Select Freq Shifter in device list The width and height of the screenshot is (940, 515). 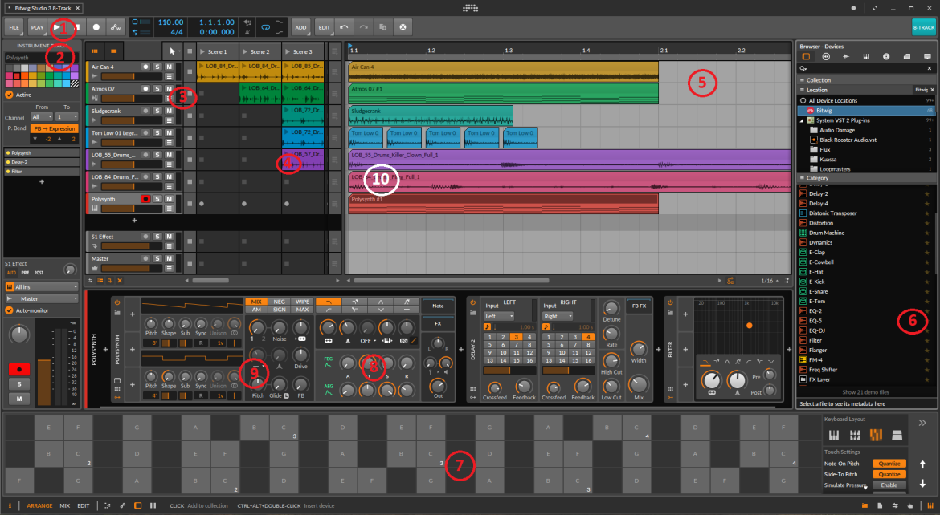click(823, 370)
